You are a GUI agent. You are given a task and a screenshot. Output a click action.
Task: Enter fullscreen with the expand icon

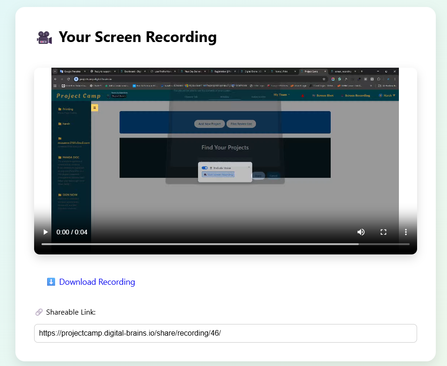tap(383, 232)
